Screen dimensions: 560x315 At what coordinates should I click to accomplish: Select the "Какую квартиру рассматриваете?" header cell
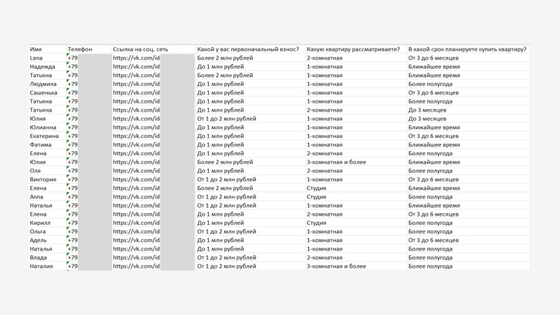pyautogui.click(x=353, y=49)
